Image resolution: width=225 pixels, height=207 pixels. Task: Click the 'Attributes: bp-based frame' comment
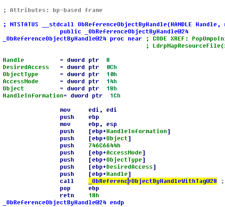point(53,10)
